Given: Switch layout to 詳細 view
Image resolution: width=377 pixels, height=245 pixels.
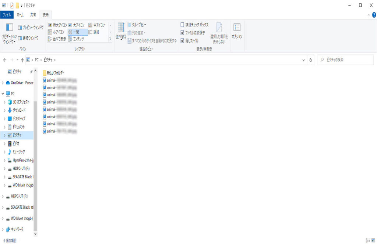Looking at the screenshot, I should click(94, 32).
